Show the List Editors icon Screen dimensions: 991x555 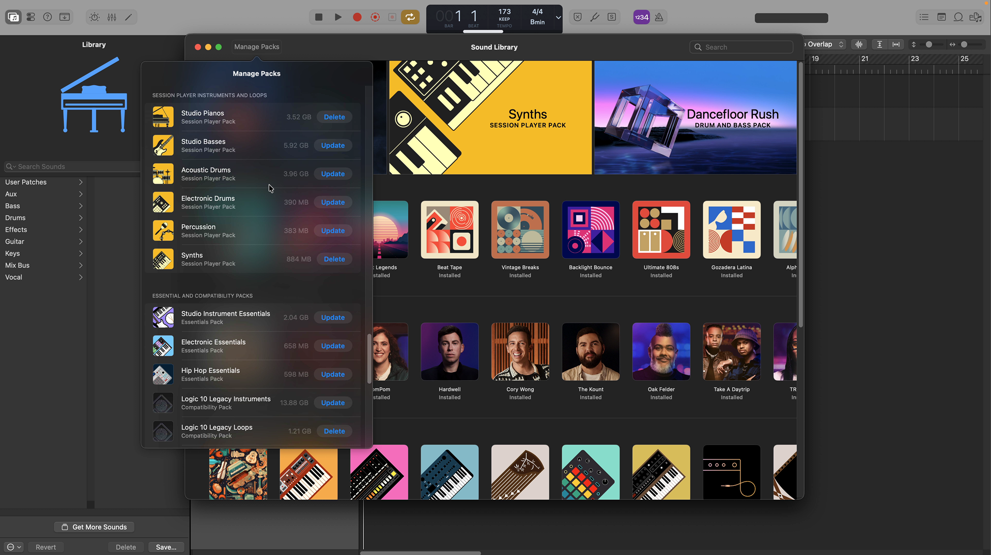924,17
